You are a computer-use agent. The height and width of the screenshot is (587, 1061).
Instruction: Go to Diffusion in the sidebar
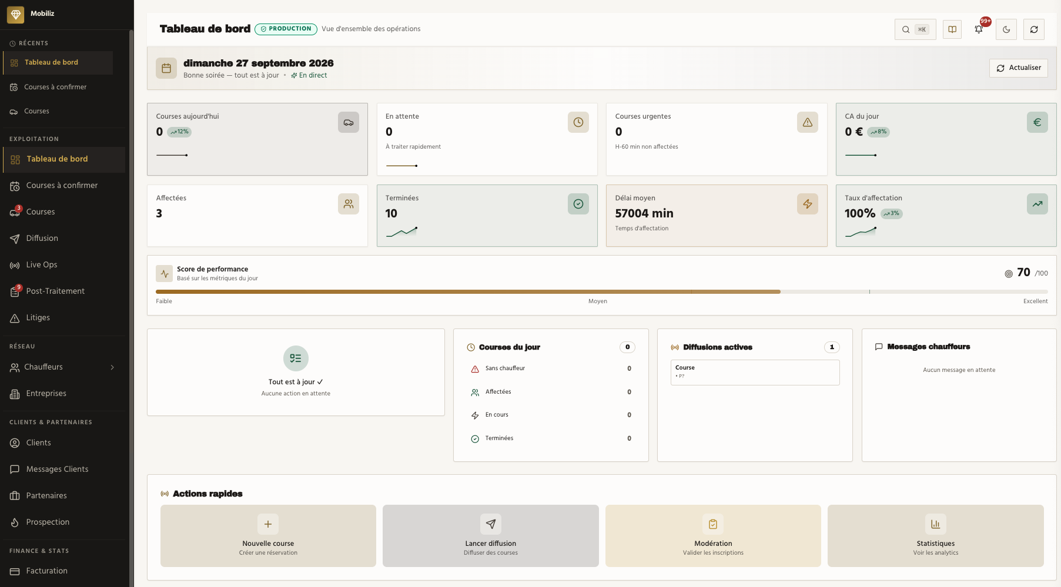click(x=64, y=239)
